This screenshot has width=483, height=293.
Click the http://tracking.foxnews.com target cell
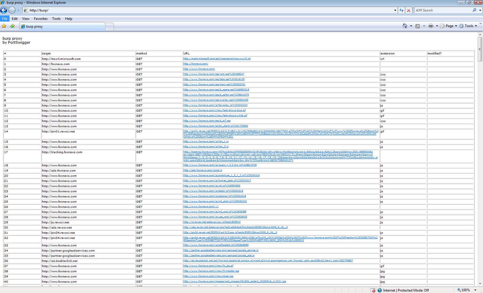[88, 156]
